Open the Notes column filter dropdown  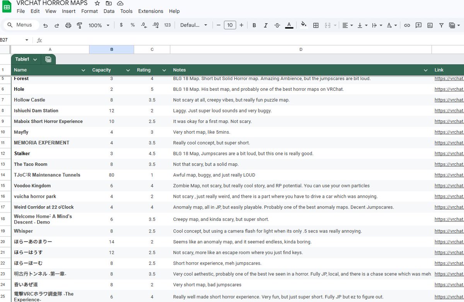[426, 70]
